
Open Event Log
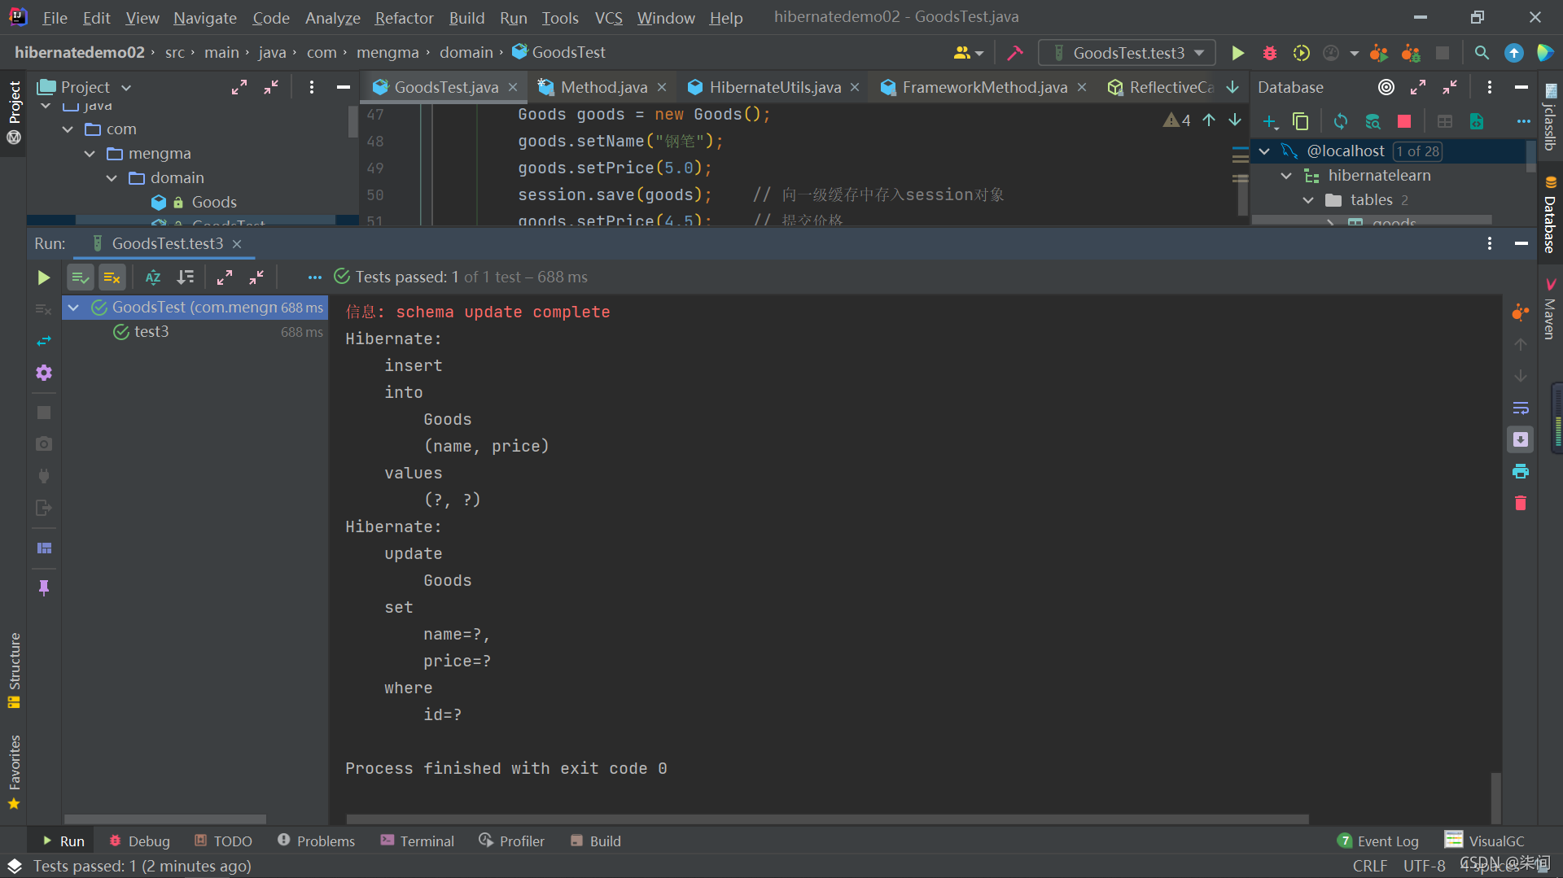(1377, 841)
